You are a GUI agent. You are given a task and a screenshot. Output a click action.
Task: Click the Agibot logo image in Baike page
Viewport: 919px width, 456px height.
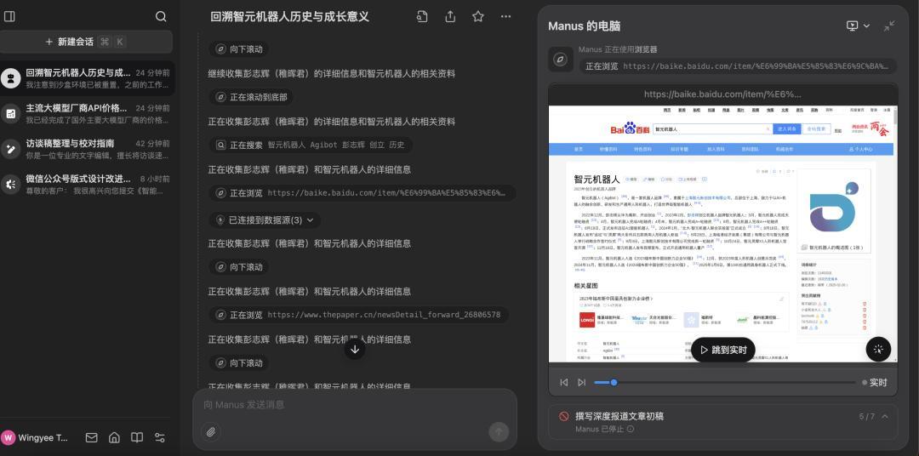(x=833, y=207)
